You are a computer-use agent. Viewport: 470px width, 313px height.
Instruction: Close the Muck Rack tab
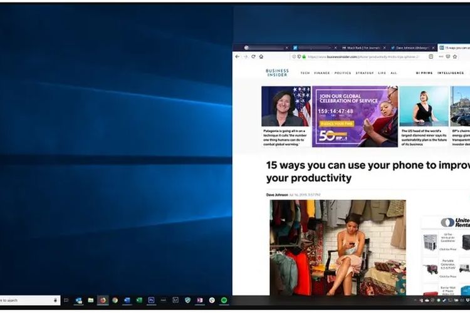pos(384,48)
